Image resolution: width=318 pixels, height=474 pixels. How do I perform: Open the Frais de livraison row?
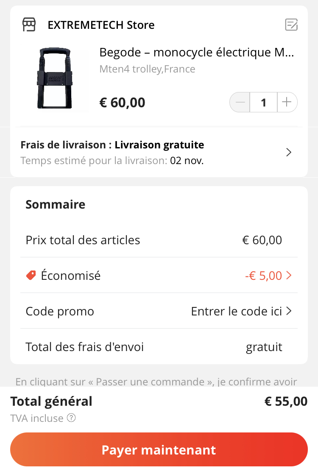coord(159,152)
